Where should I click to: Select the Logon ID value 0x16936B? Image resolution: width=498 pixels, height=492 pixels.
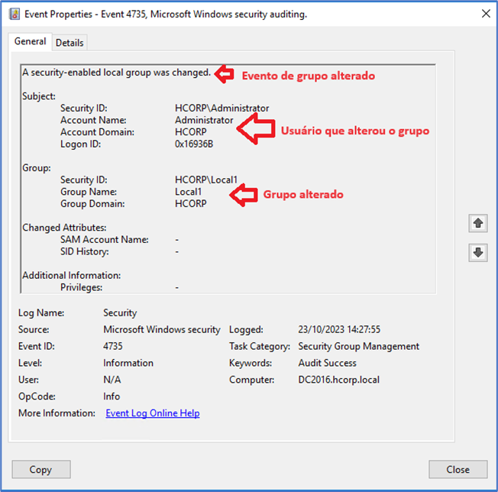coord(194,144)
